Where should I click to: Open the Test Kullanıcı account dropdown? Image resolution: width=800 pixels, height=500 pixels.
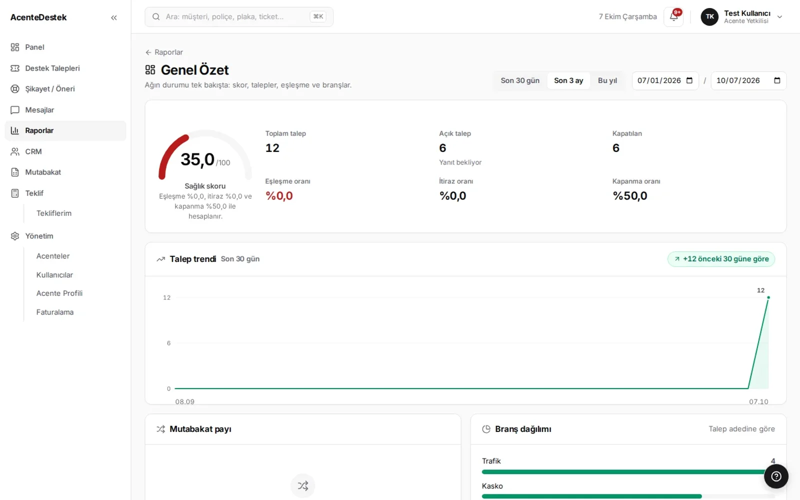(742, 16)
